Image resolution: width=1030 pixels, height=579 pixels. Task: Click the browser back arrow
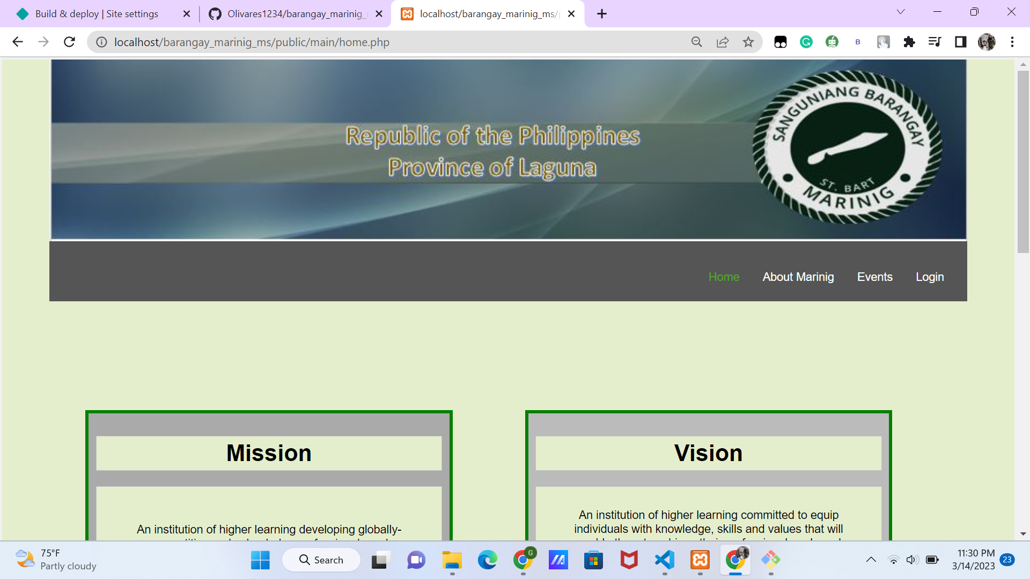point(18,42)
